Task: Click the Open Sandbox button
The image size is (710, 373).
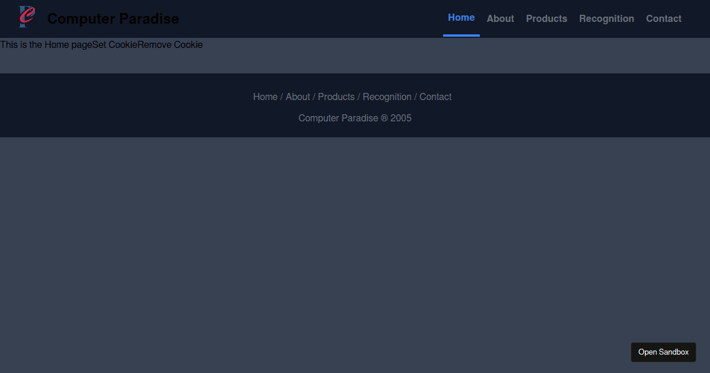Action: [x=663, y=352]
